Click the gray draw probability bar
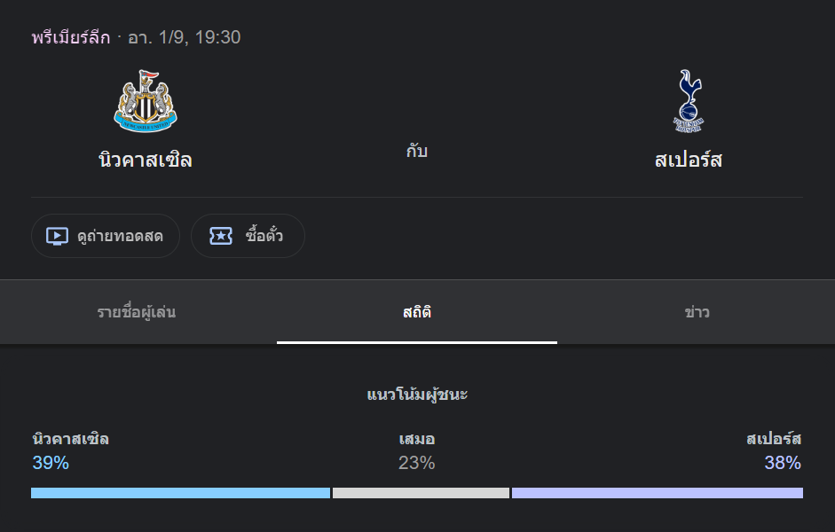Image resolution: width=835 pixels, height=532 pixels. click(x=421, y=493)
